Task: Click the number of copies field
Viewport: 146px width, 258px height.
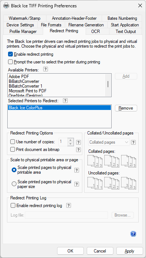Action: point(63,142)
